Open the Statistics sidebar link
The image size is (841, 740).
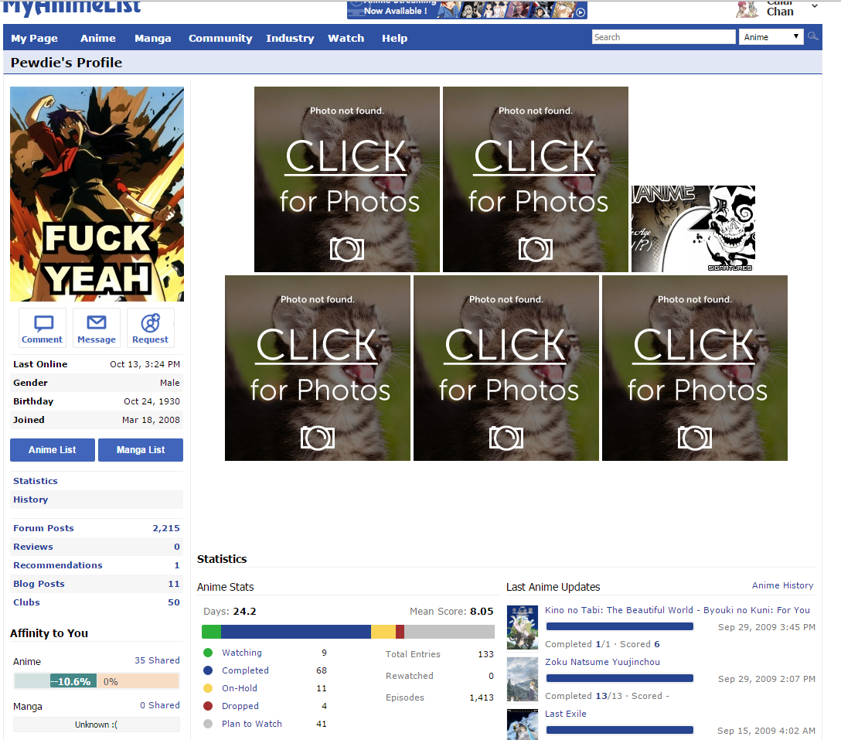(36, 481)
